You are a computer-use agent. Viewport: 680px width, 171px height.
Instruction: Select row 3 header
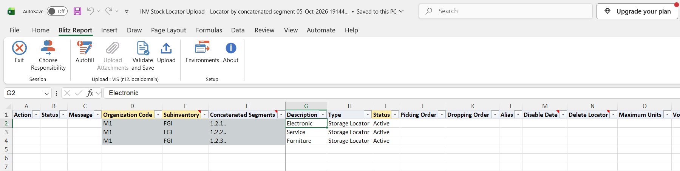[x=6, y=132]
